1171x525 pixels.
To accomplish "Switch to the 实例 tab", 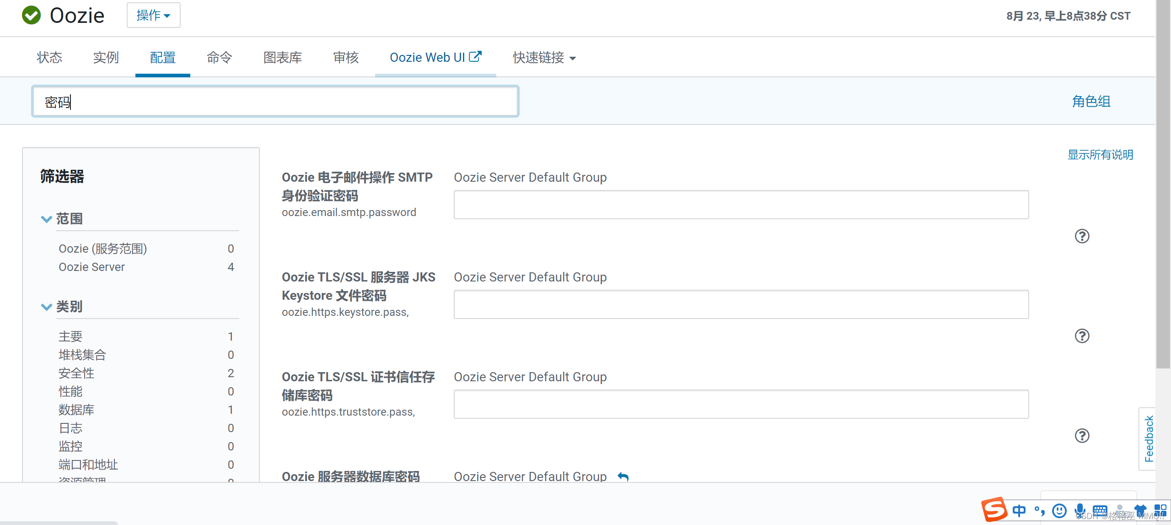I will (x=106, y=58).
